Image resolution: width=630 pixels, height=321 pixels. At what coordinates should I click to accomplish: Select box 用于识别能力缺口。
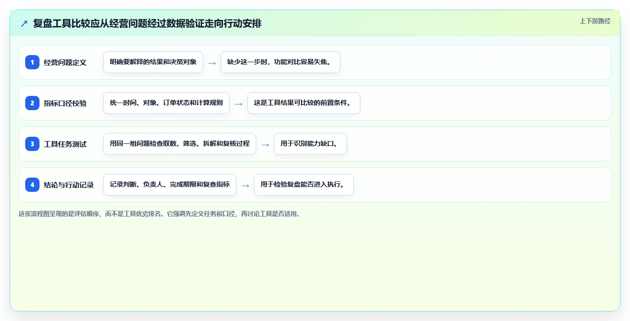(x=310, y=144)
